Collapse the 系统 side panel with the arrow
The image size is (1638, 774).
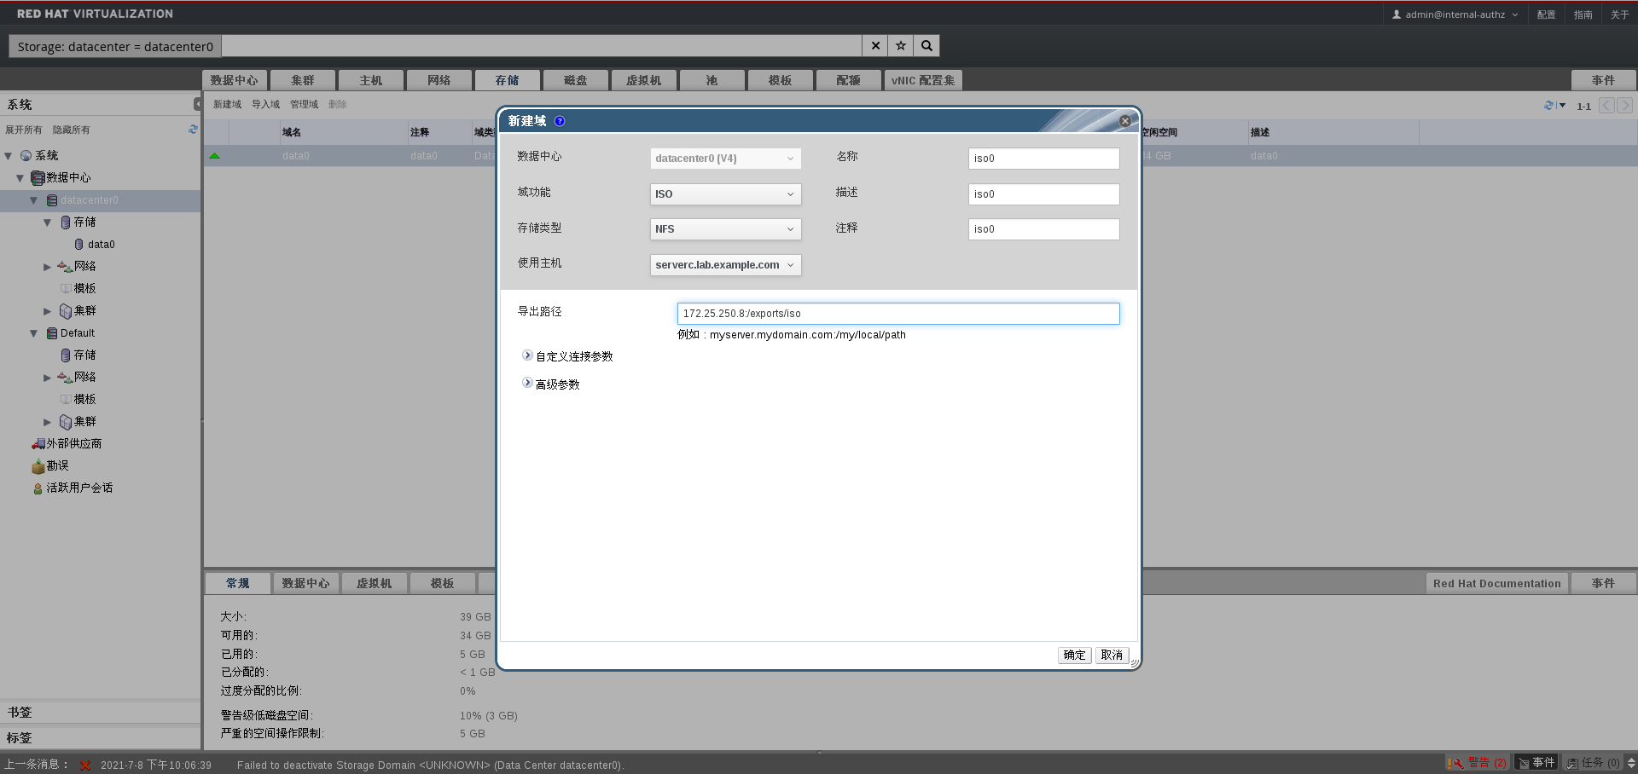pos(199,103)
